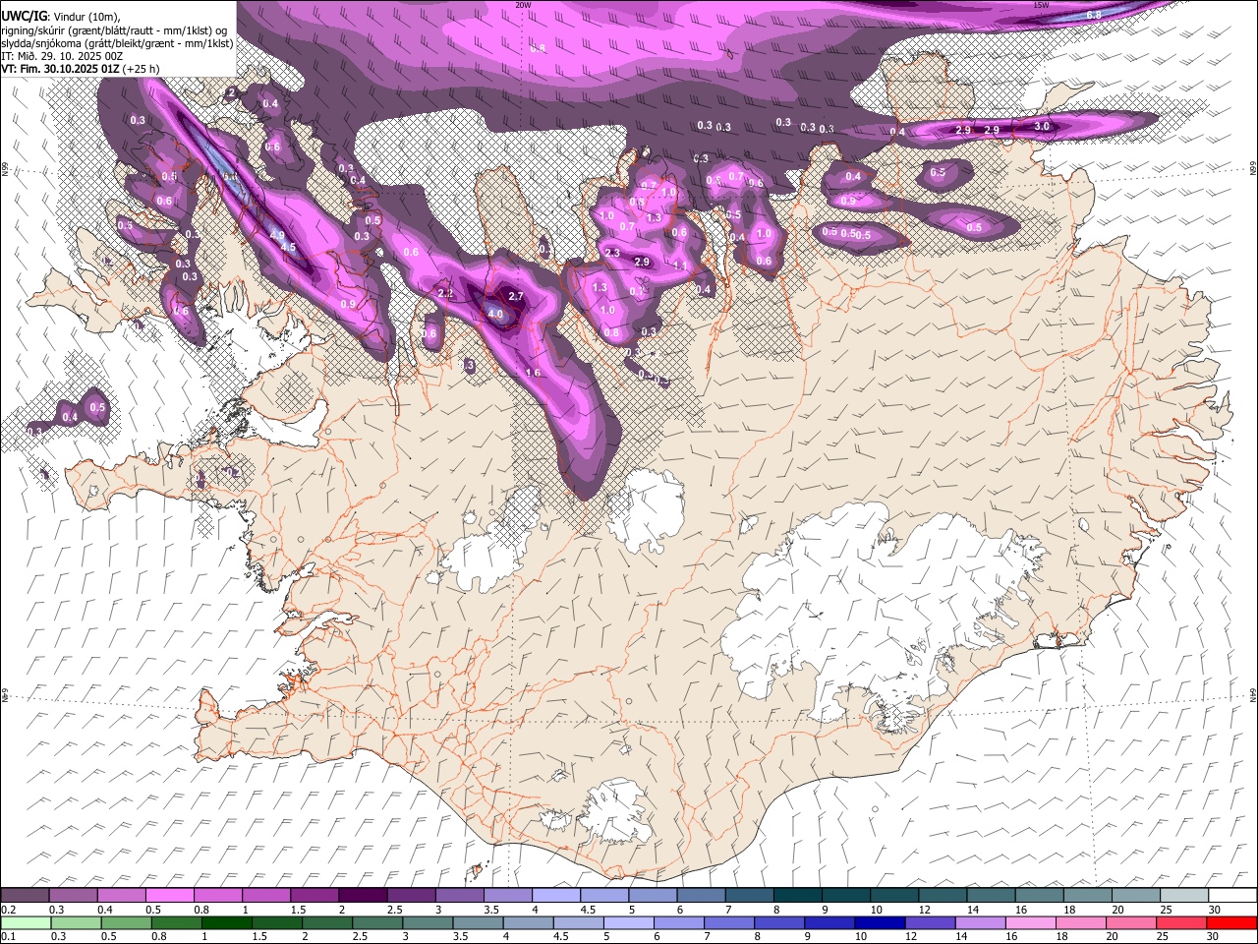Image resolution: width=1258 pixels, height=944 pixels.
Task: Click the '3.0' value in northeast snow band
Action: [1042, 126]
